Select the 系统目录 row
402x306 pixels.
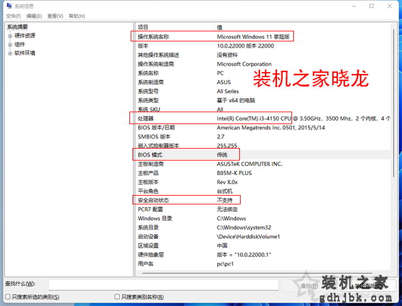coord(263,228)
